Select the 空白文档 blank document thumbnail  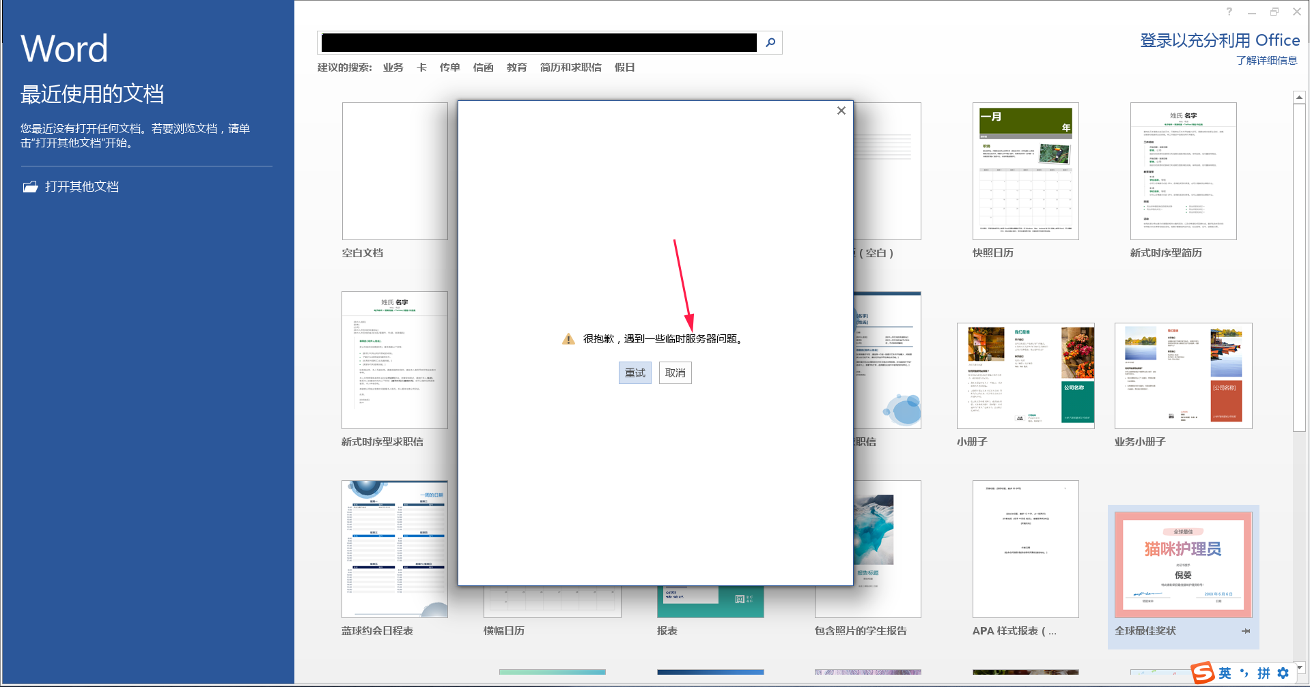tap(395, 171)
